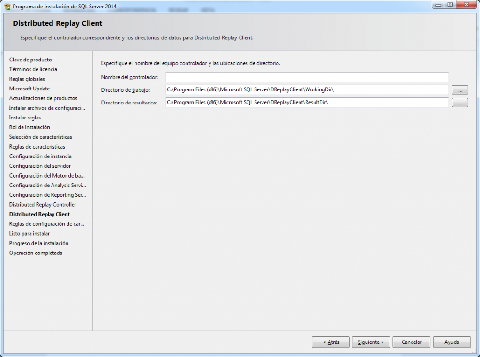Viewport: 480px width, 357px height.
Task: Continue with the Siguiente button
Action: (371, 342)
